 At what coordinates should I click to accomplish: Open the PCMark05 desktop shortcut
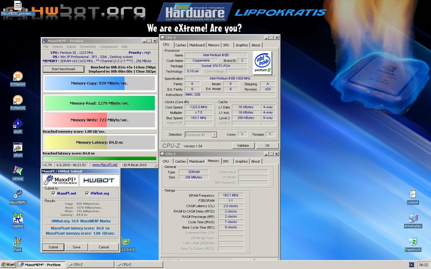pos(18,103)
